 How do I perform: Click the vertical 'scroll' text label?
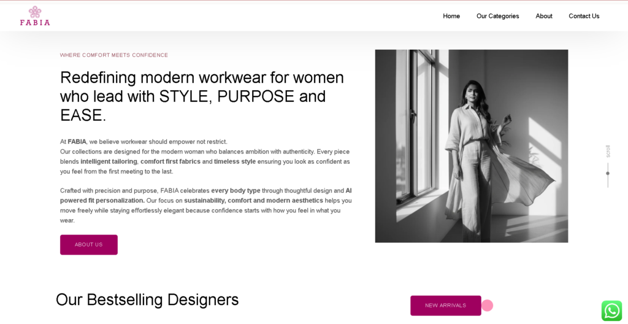pyautogui.click(x=608, y=152)
